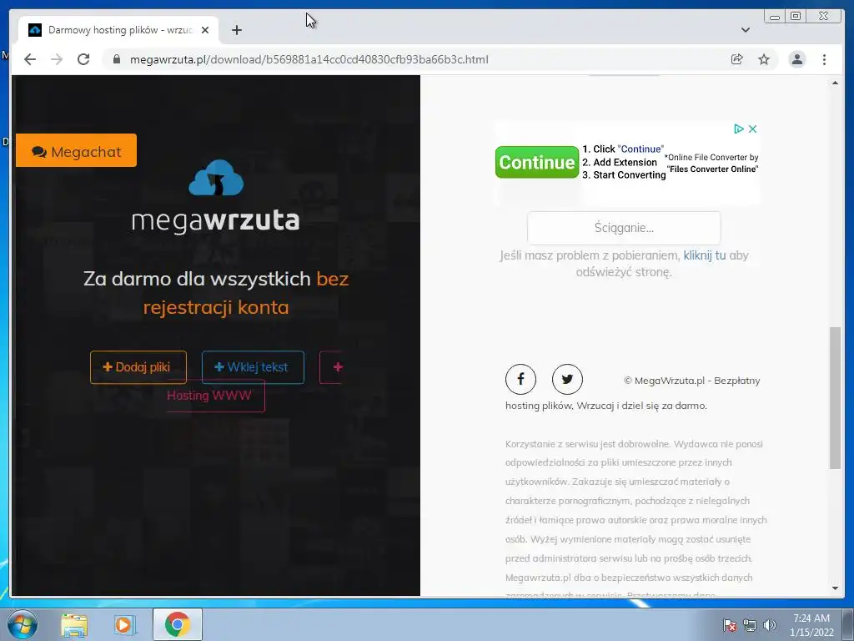Close the ad with the X icon
The width and height of the screenshot is (854, 641).
[753, 129]
